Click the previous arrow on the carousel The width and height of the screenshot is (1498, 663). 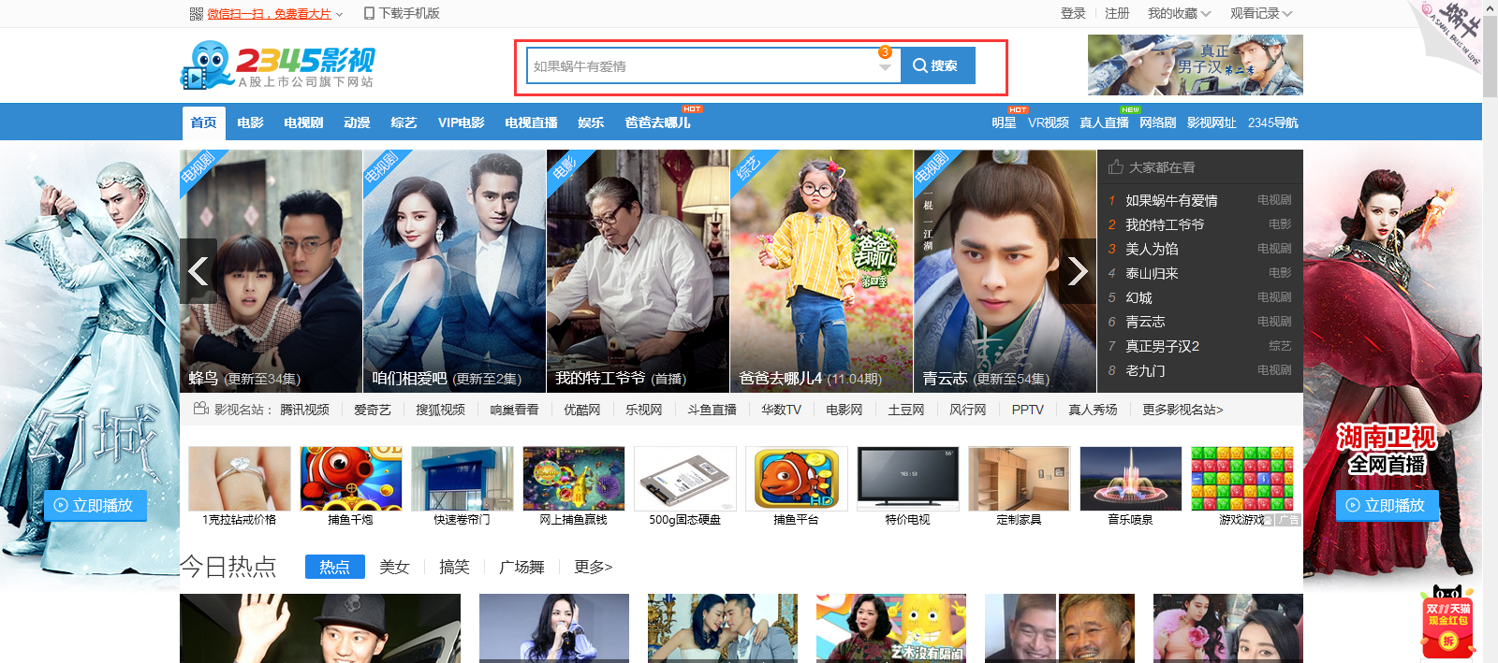[198, 271]
